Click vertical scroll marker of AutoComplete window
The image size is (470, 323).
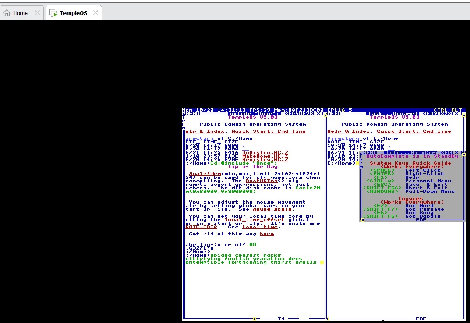[x=464, y=154]
